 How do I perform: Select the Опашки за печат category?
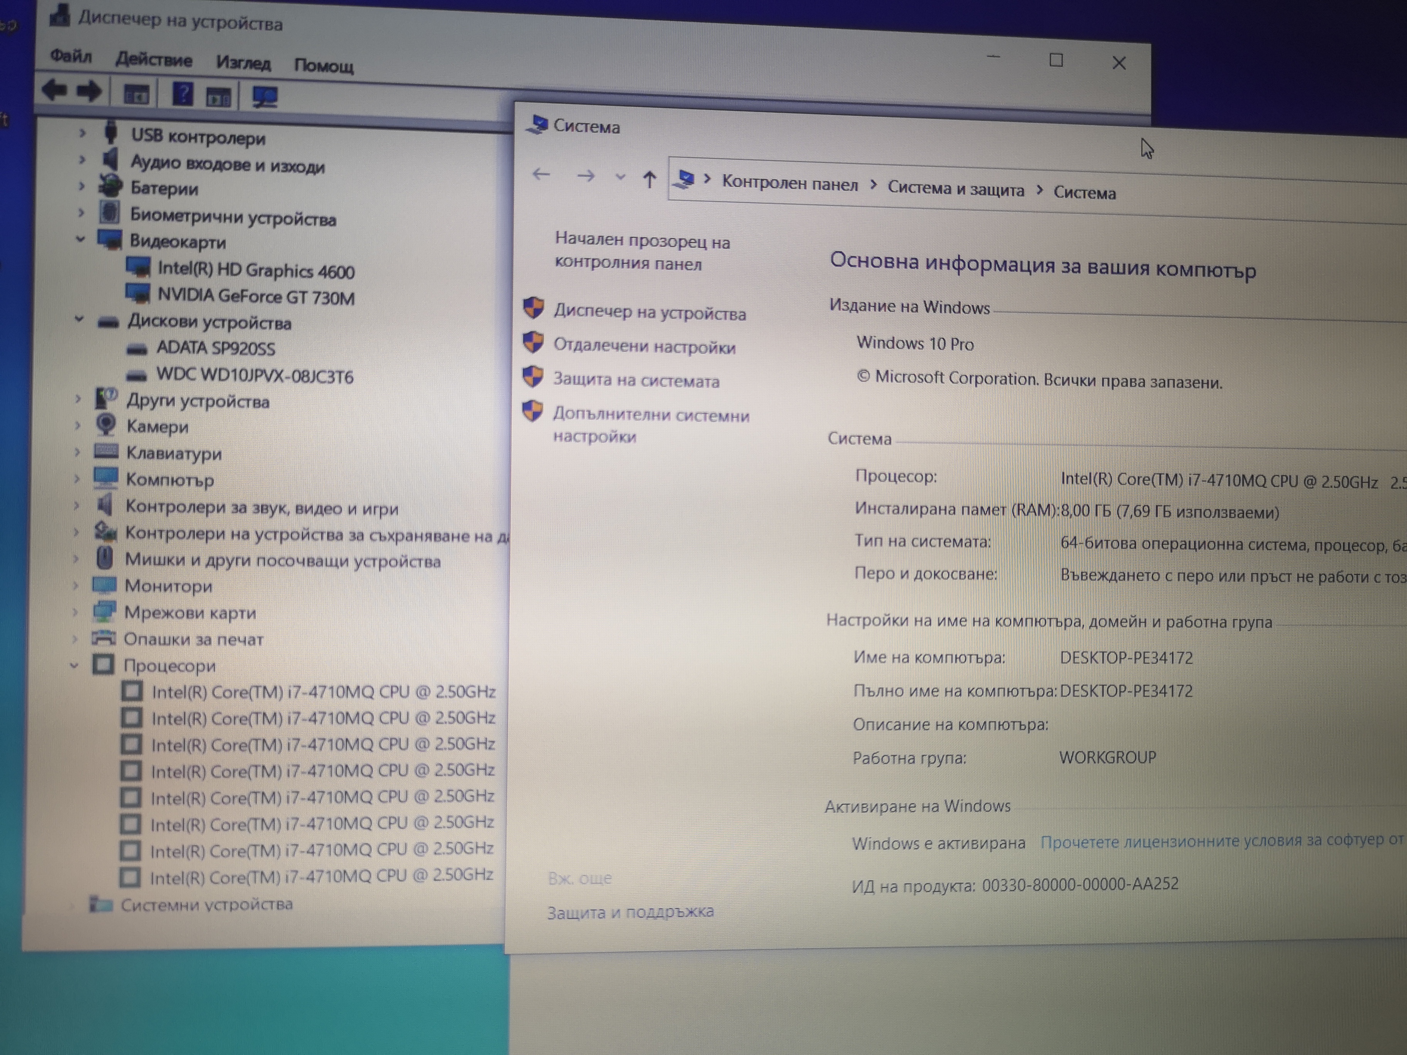coord(193,639)
